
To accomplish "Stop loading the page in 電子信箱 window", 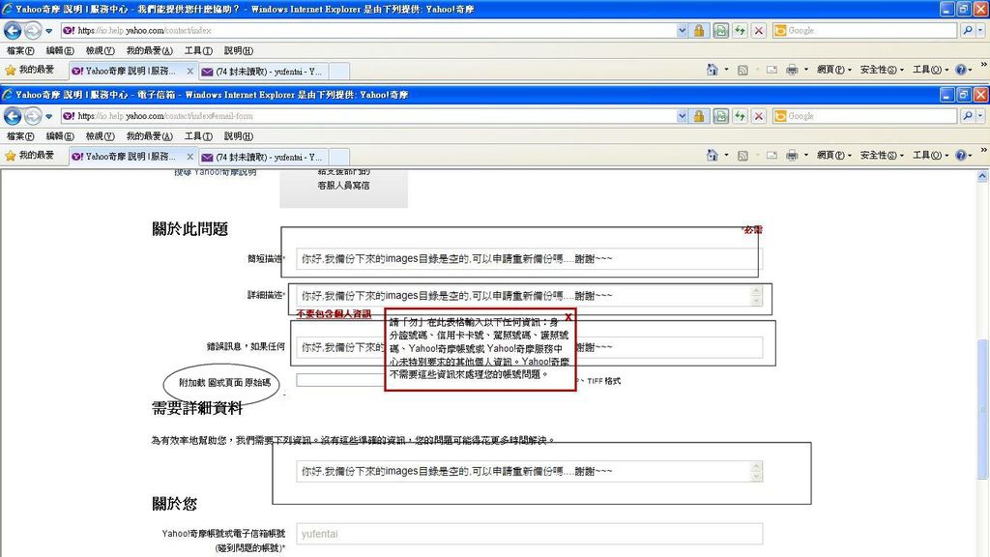I will (x=759, y=116).
